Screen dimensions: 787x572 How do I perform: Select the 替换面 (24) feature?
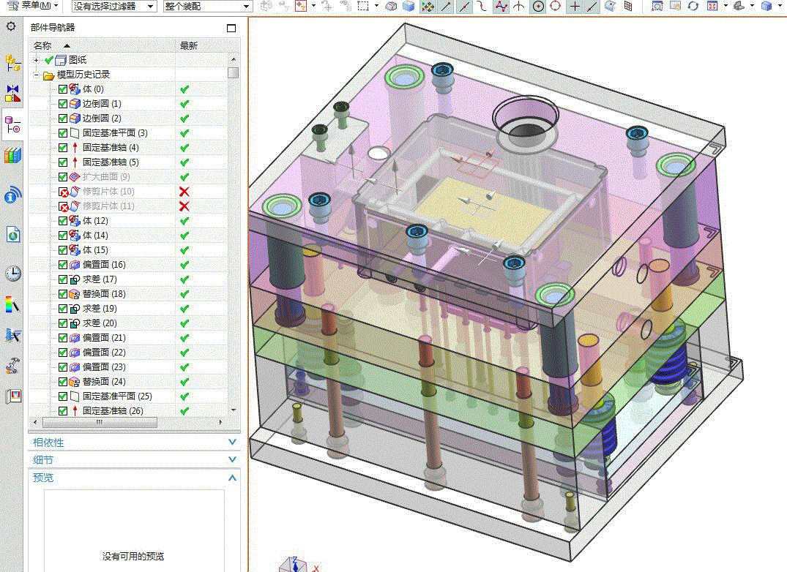click(104, 382)
